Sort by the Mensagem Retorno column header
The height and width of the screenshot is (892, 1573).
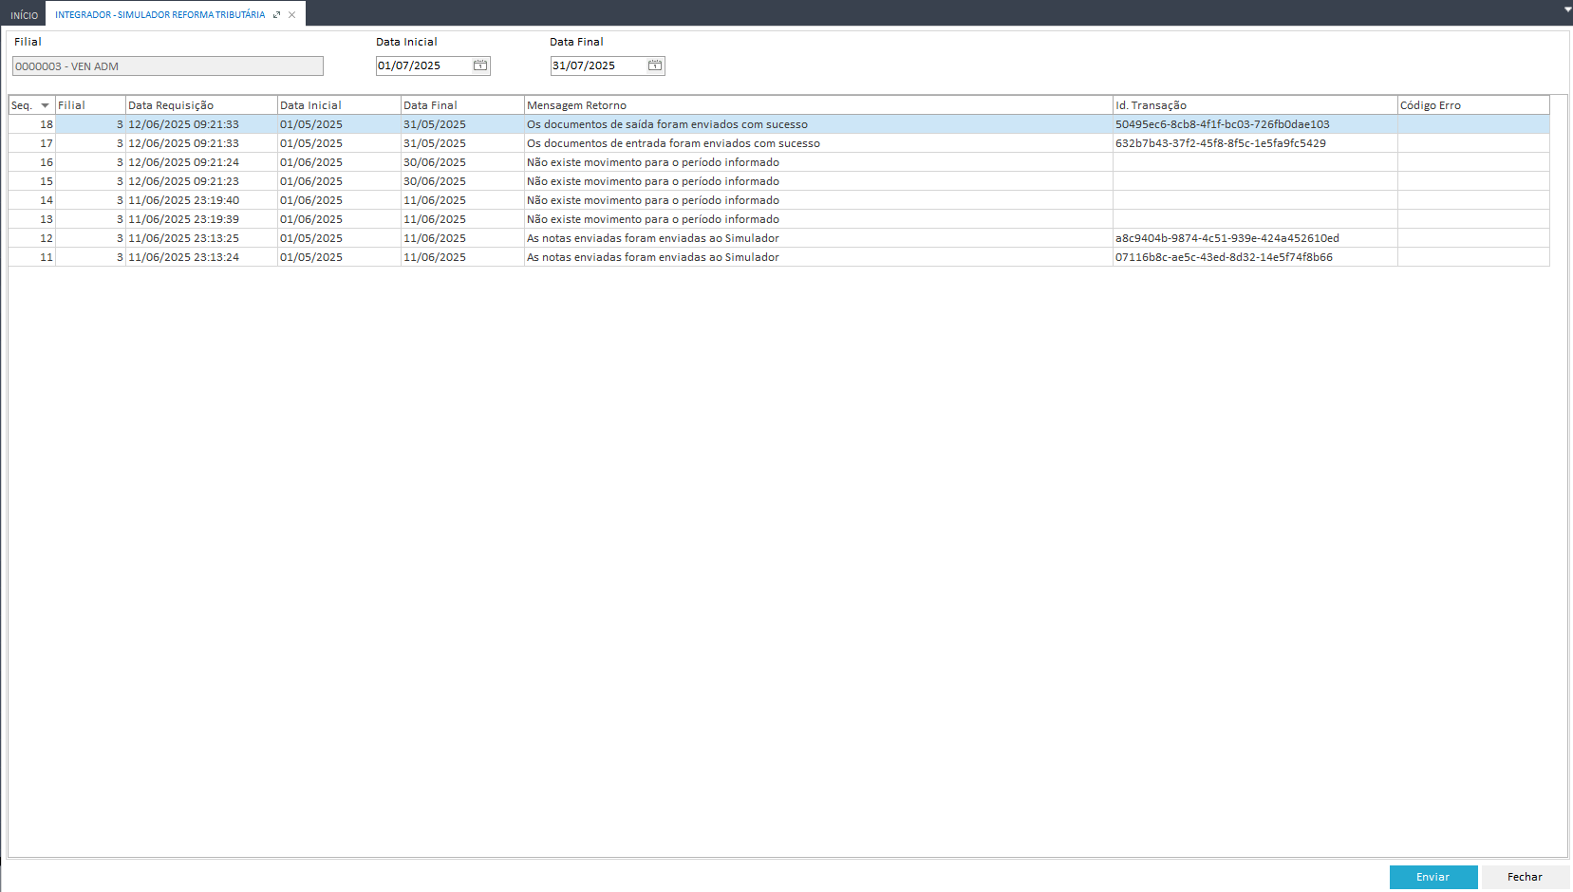[x=818, y=105]
